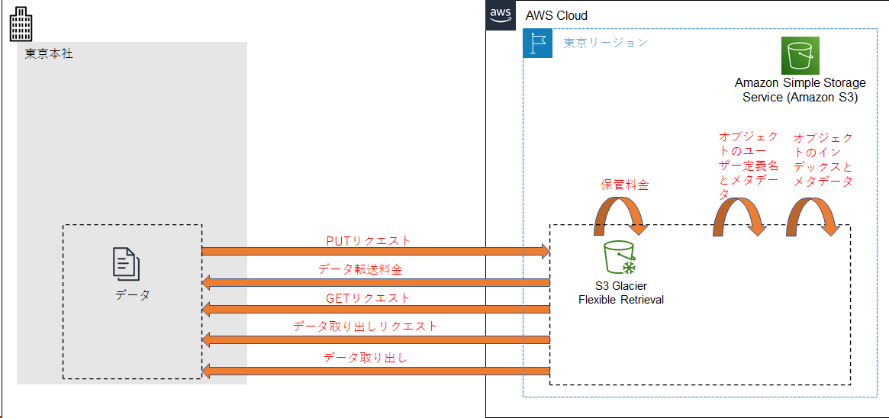This screenshot has height=418, width=889.
Task: Select the データ取り出しリクエスト text
Action: coord(366,326)
